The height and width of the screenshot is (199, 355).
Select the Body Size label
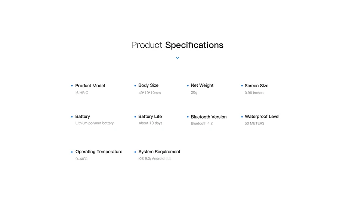click(x=148, y=85)
